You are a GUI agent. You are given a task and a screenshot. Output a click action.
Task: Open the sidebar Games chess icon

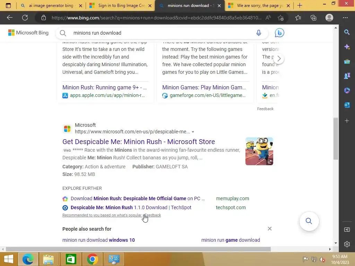tap(347, 76)
